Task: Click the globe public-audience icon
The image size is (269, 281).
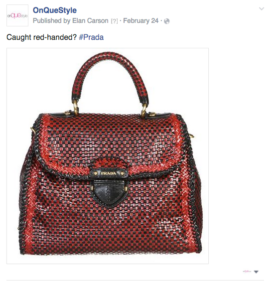Action: click(167, 21)
